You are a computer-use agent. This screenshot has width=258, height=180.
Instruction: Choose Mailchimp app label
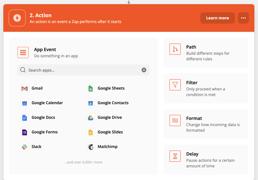(x=108, y=147)
